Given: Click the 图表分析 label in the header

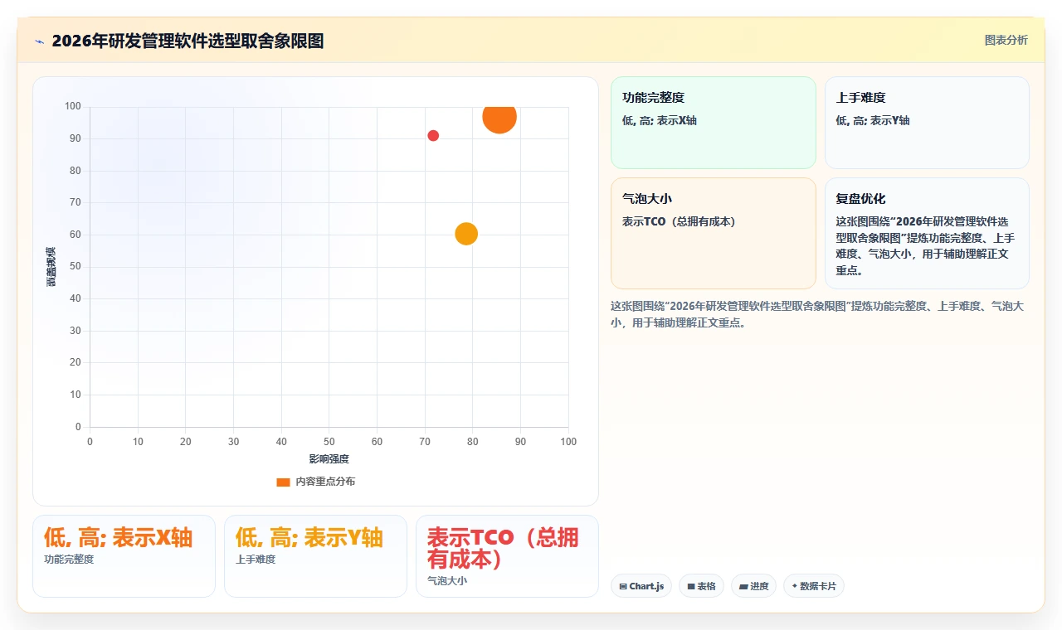Looking at the screenshot, I should click(1006, 40).
